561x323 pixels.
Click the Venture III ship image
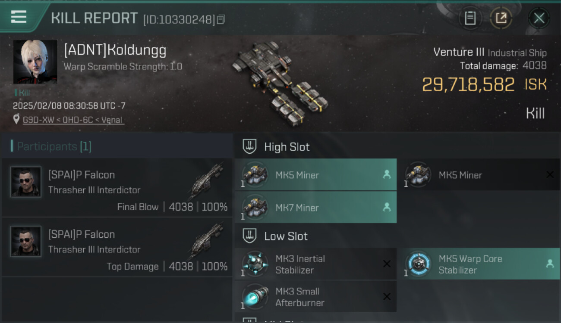(x=280, y=82)
